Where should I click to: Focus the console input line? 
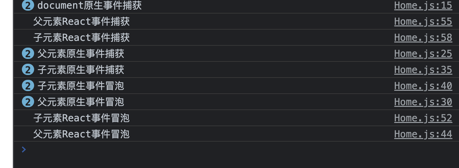tap(225, 149)
